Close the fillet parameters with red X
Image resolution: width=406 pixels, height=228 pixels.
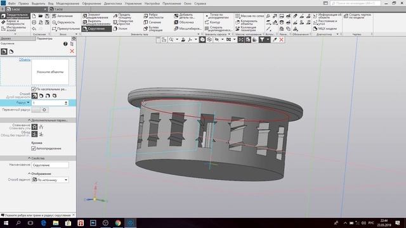point(72,51)
